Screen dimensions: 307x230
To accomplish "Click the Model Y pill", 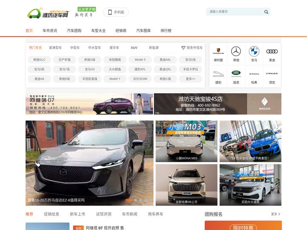I will tap(115, 79).
